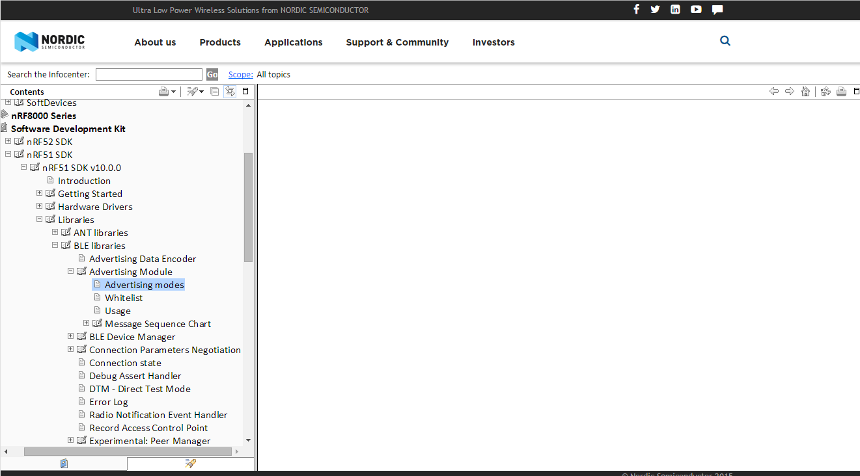Click the horizontal scrollbar right arrow
Screen dimensions: 860x476
(x=237, y=451)
